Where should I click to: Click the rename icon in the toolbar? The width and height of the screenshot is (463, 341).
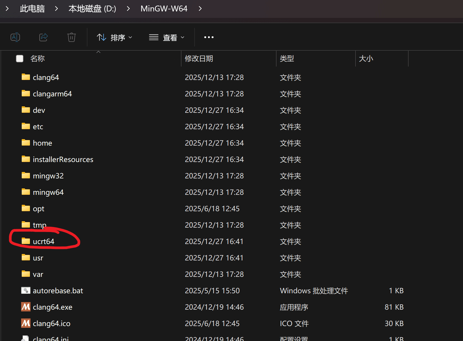click(15, 37)
